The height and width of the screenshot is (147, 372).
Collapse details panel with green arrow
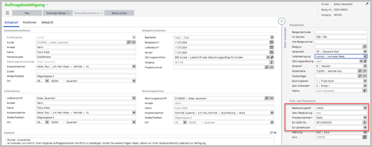coord(282,21)
